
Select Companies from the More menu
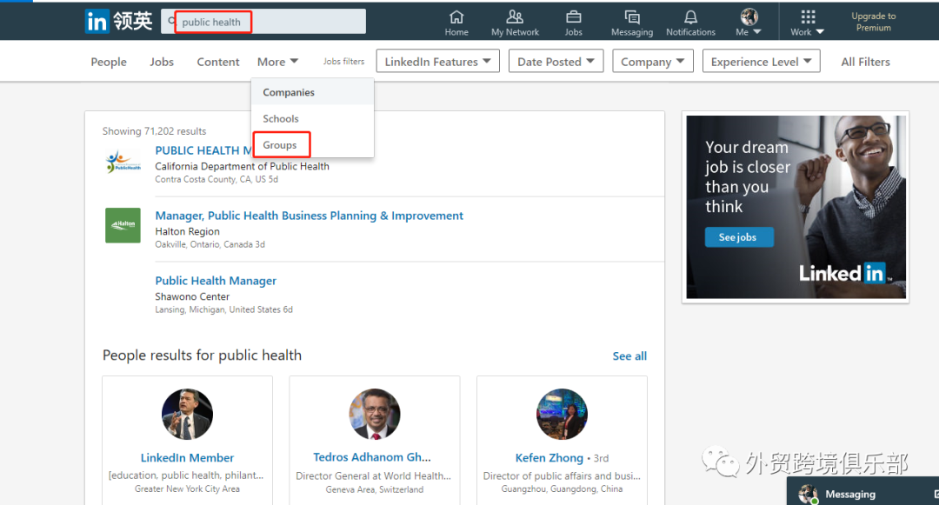(313, 92)
